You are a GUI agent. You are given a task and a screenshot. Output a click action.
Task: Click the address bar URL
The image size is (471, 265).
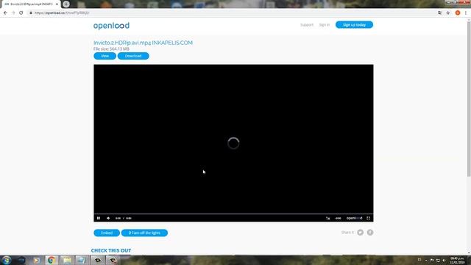[x=62, y=13]
